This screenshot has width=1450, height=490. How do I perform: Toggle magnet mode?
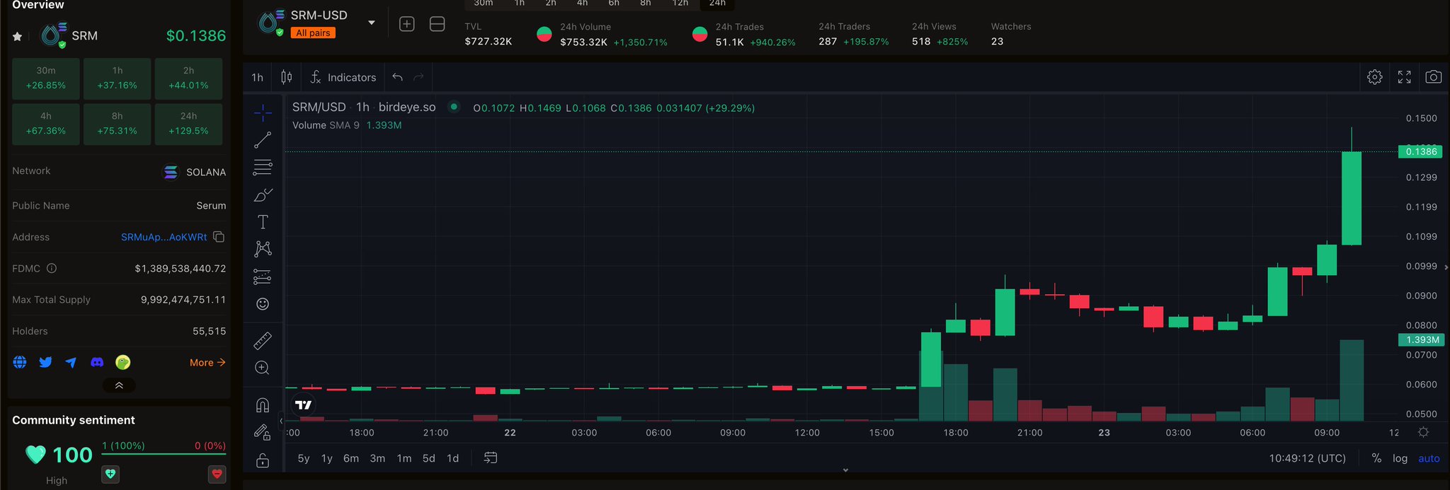point(263,405)
